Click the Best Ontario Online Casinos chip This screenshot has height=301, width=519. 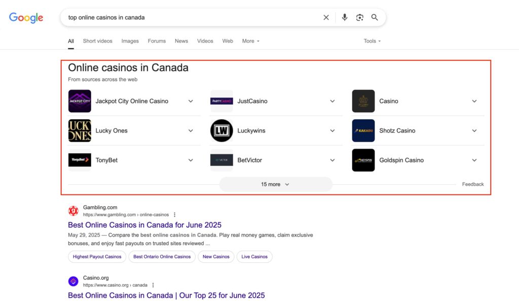[x=162, y=256]
